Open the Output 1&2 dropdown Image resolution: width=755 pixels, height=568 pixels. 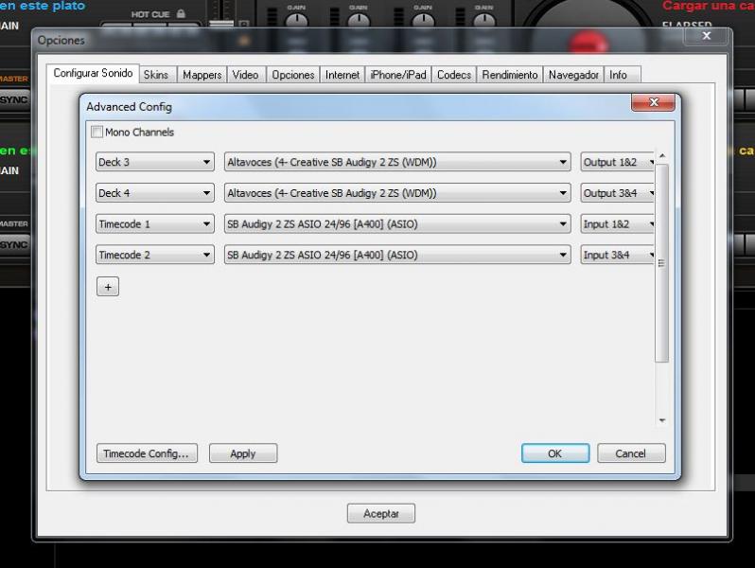617,163
